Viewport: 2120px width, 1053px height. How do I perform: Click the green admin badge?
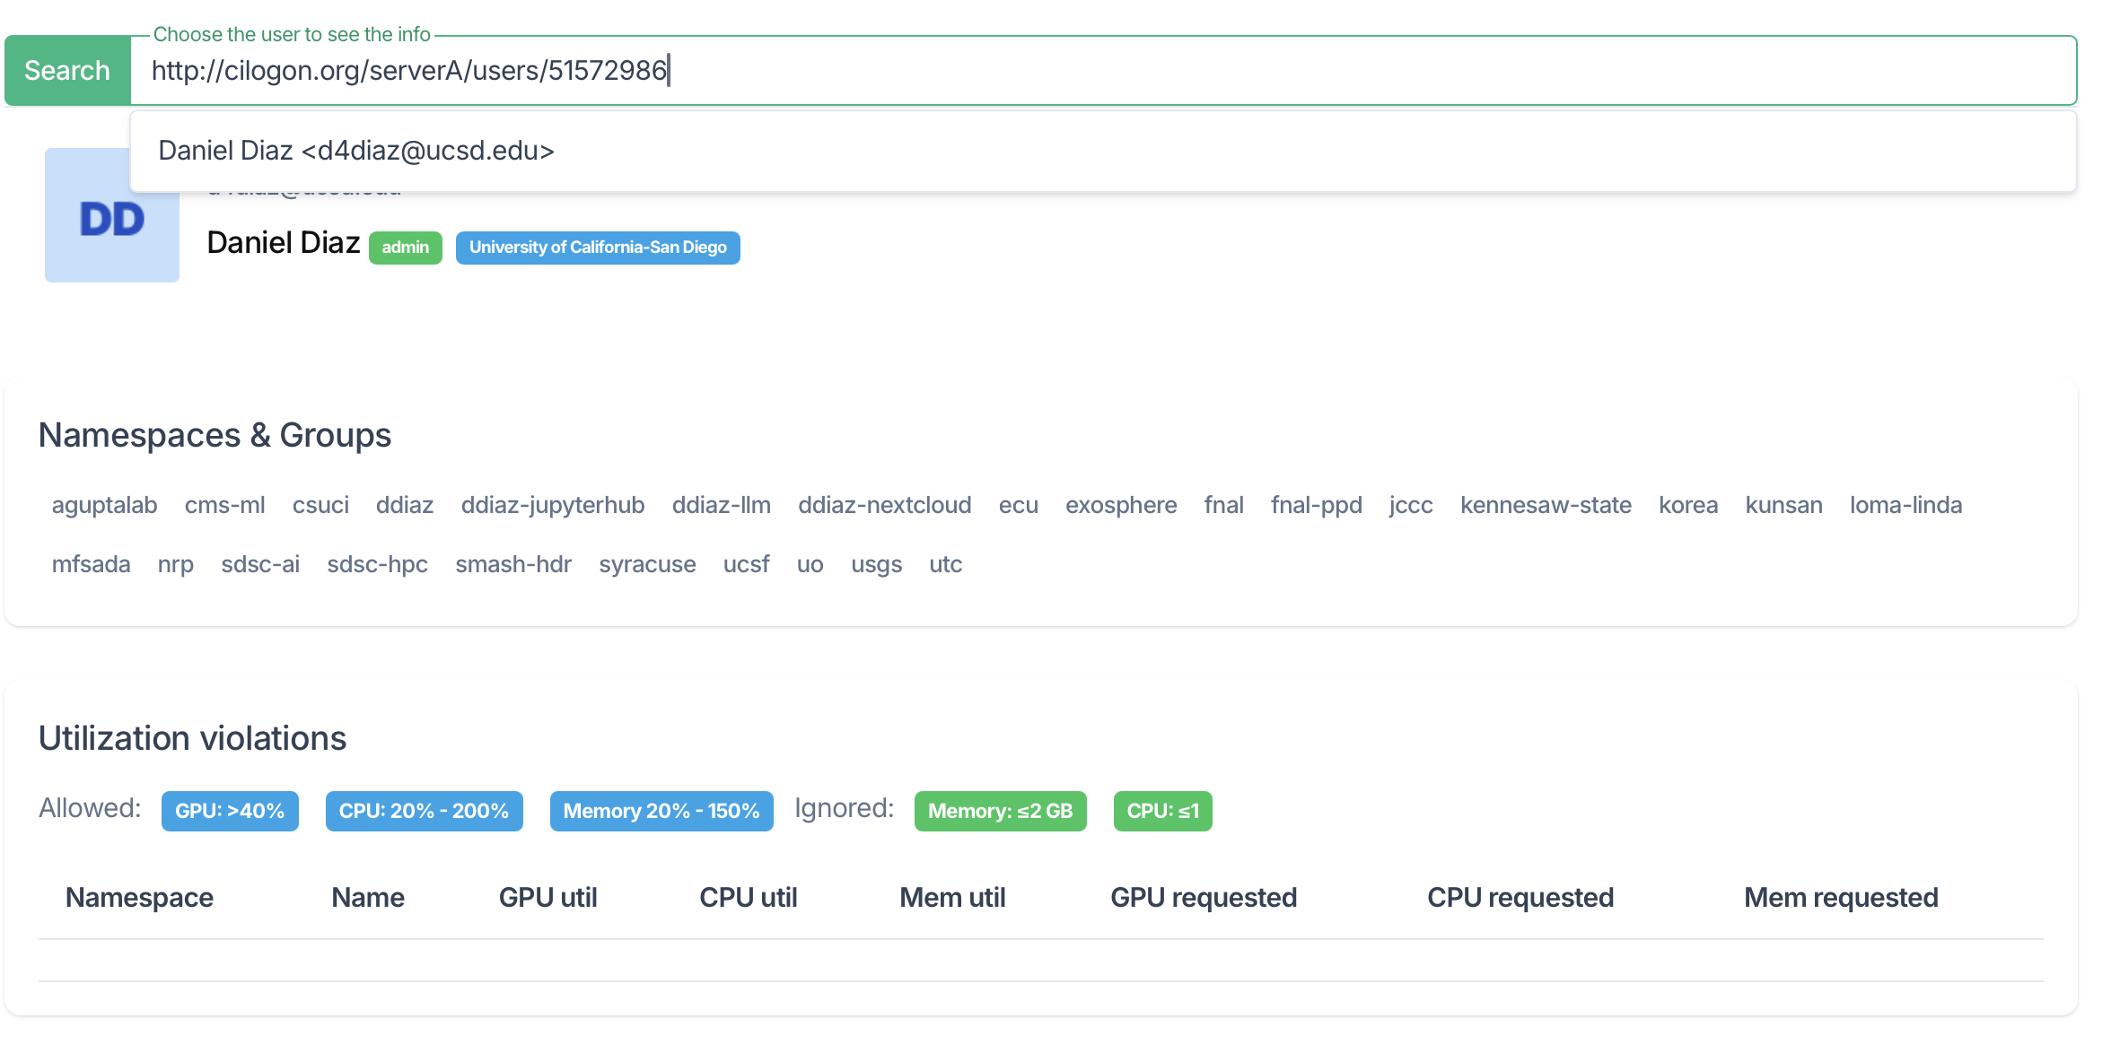click(405, 248)
